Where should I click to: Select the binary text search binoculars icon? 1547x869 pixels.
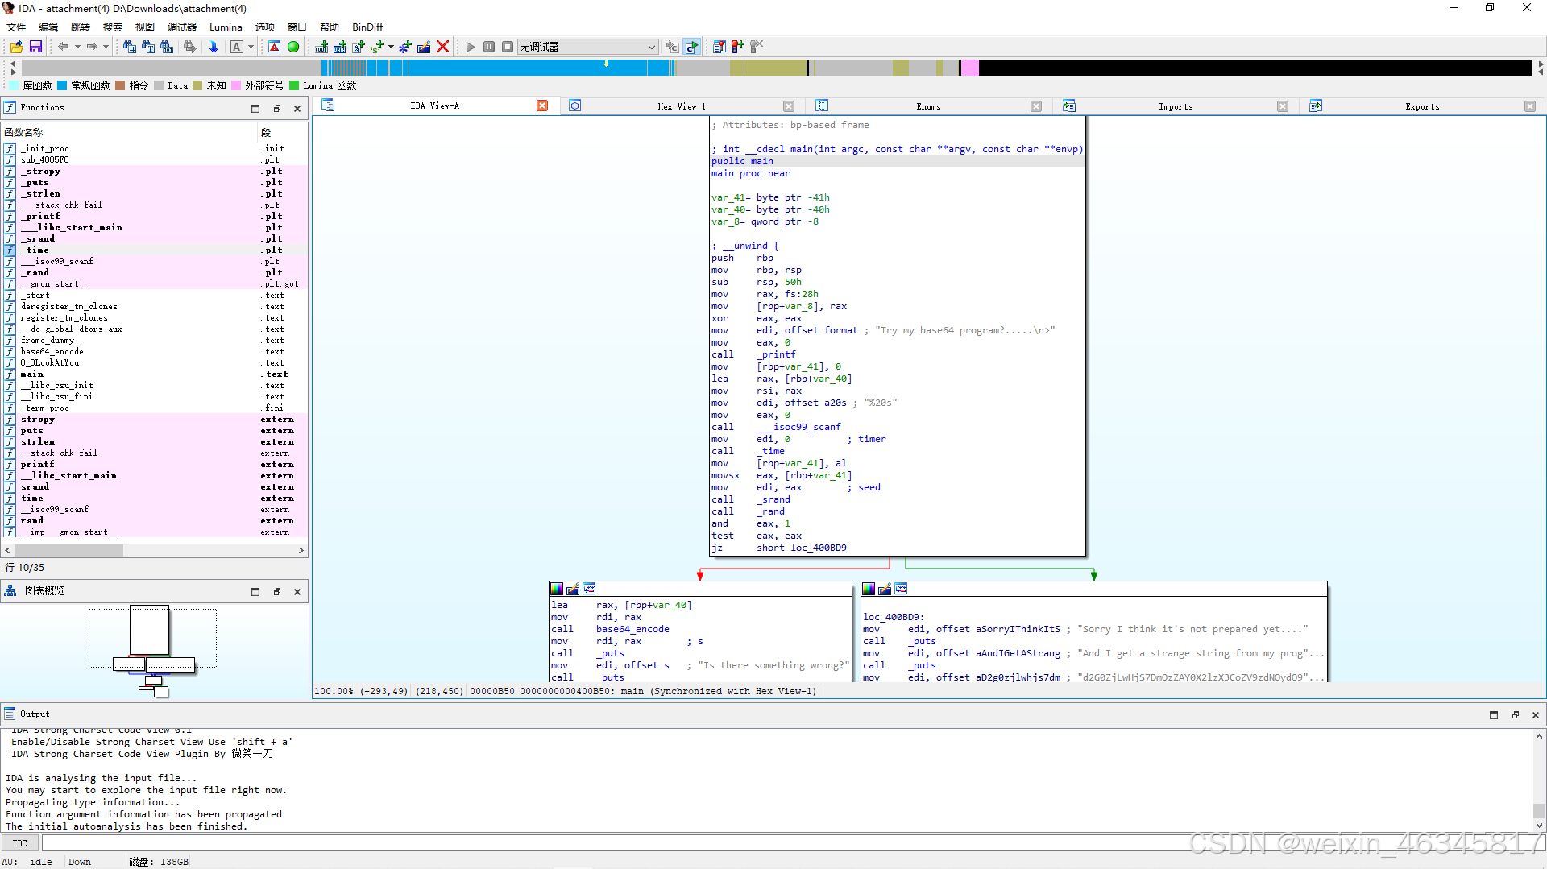[x=167, y=46]
